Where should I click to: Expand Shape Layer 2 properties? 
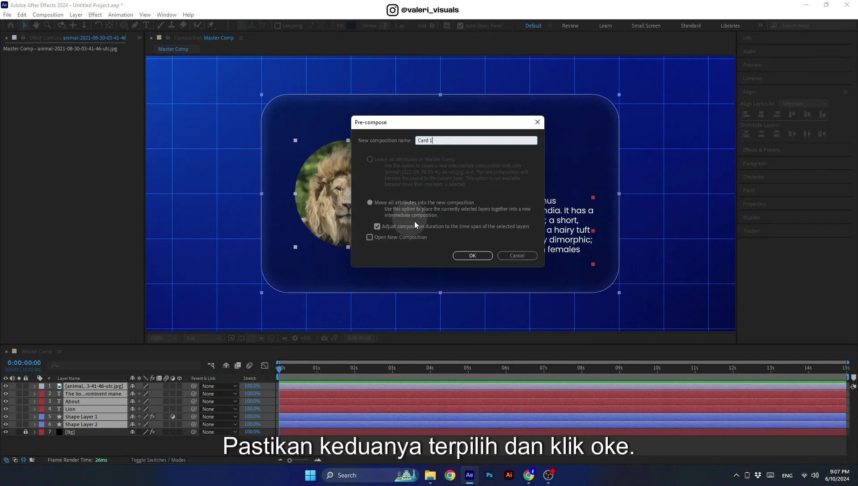(34, 424)
